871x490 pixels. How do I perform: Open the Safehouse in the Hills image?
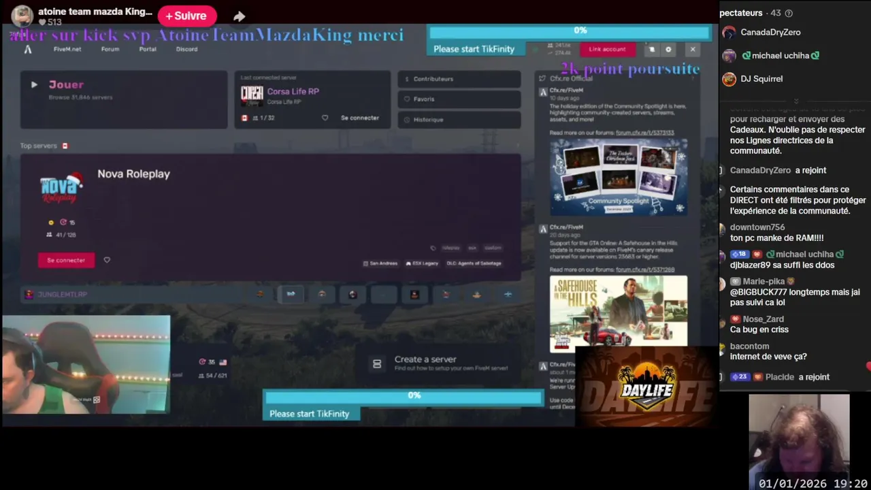pos(619,314)
